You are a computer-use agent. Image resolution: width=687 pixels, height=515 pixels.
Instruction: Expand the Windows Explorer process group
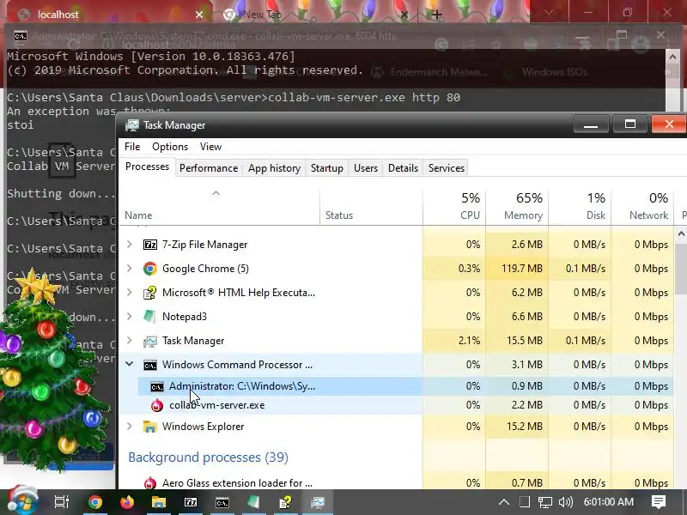coord(130,427)
